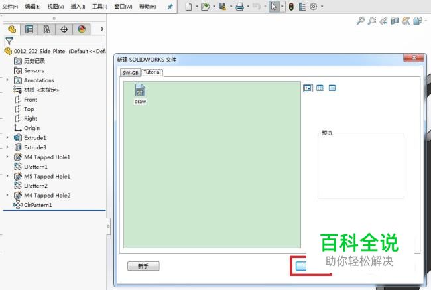
Task: Expand the Open file dropdown arrow
Action: pos(214,7)
